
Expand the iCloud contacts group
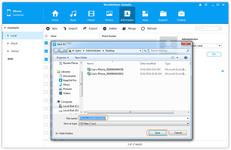[x=8, y=44]
